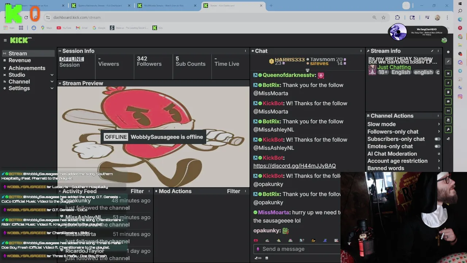Viewport: 467px width, 263px height.
Task: Open the discord.gg link in chat
Action: click(x=294, y=166)
